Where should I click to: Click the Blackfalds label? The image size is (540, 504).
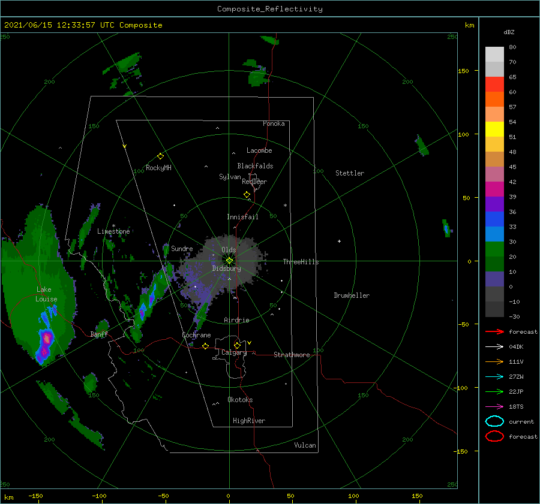coord(255,166)
